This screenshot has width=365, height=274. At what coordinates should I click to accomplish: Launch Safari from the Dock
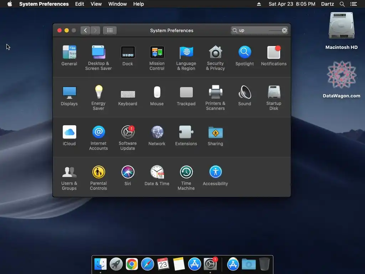click(147, 264)
